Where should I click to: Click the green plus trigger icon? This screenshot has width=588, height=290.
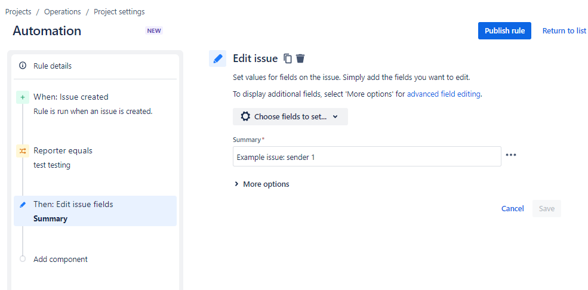click(23, 97)
